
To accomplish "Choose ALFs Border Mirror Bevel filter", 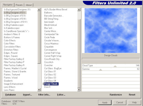I will [56, 9].
